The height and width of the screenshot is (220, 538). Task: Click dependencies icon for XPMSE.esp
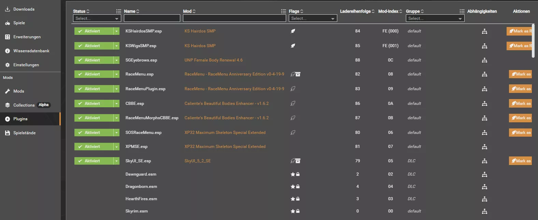[484, 147]
